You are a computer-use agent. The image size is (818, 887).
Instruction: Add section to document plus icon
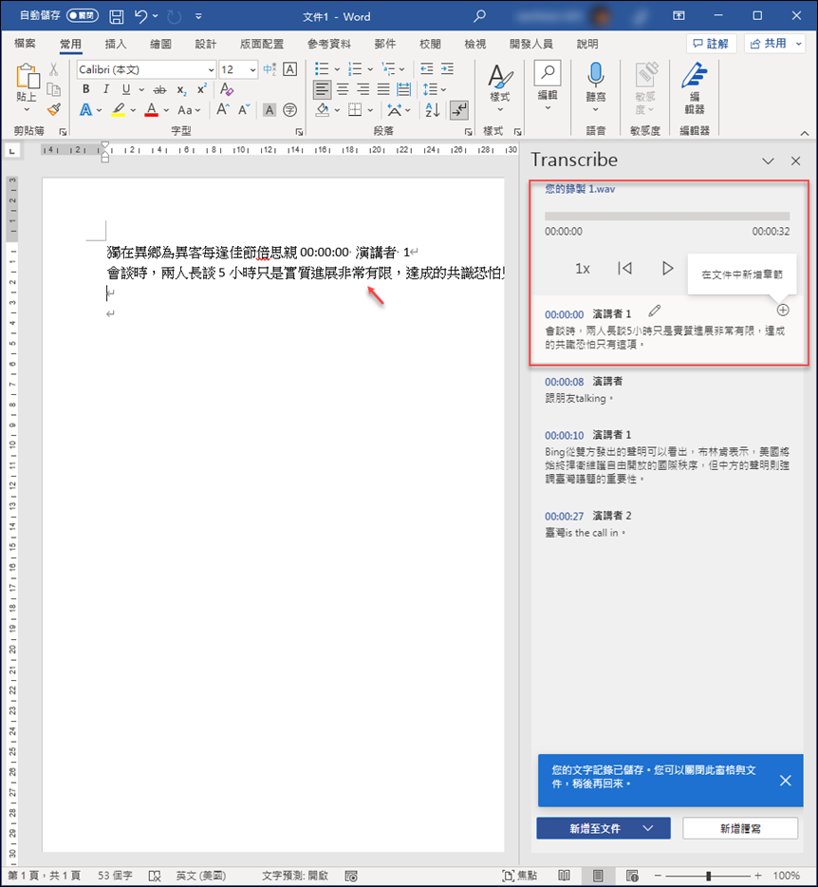782,310
